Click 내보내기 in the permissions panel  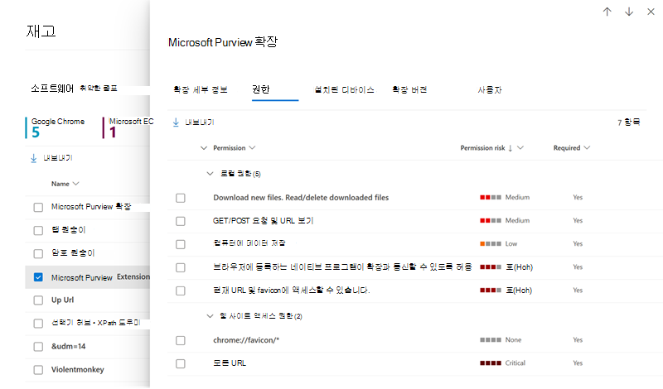pyautogui.click(x=200, y=122)
